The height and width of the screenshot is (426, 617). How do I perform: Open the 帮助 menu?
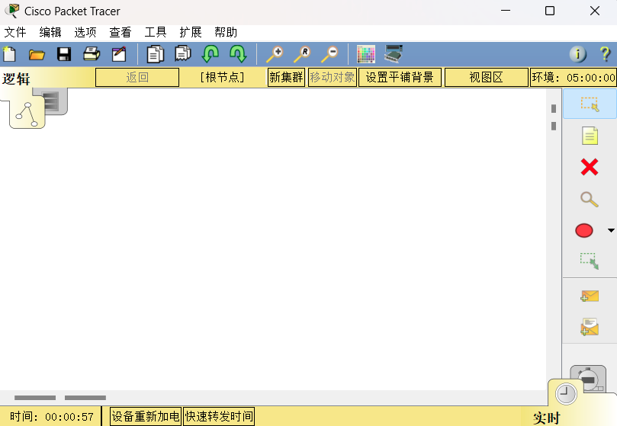226,32
